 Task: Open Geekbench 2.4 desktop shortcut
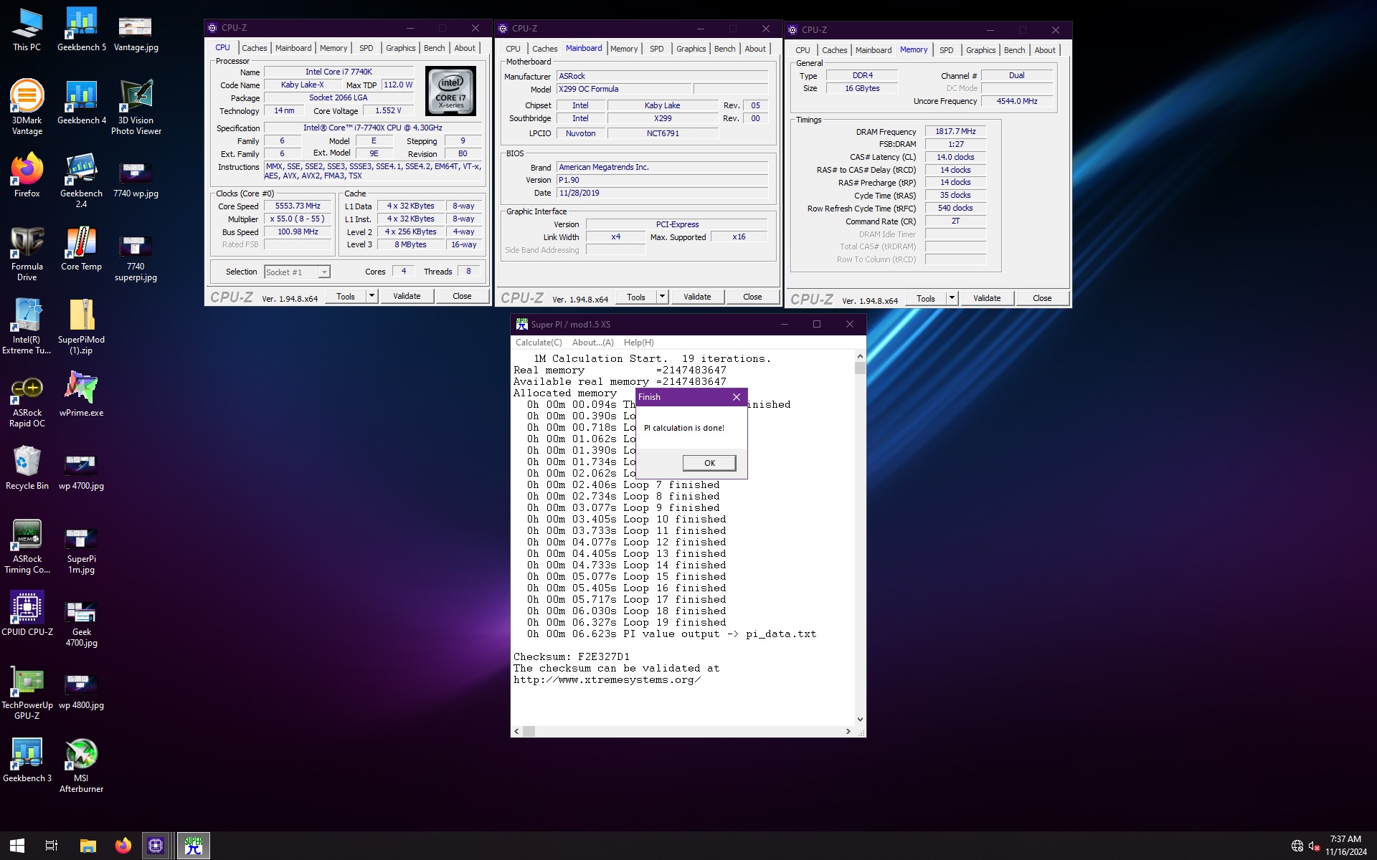click(x=82, y=181)
